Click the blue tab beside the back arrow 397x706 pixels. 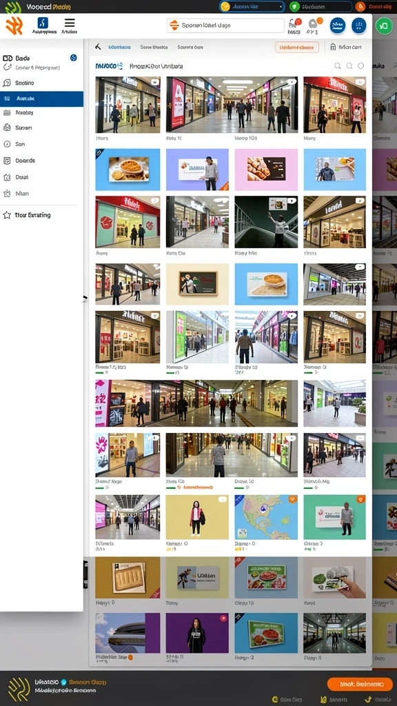(119, 47)
